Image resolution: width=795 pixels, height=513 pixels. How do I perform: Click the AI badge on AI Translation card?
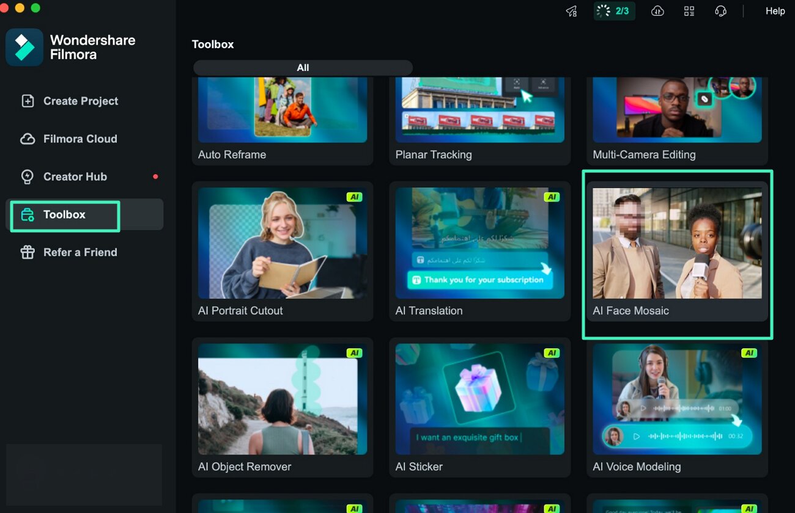(x=552, y=197)
